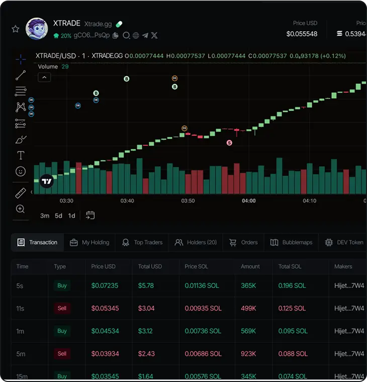
Task: Open the XTRADE token avatar
Action: pyautogui.click(x=37, y=29)
